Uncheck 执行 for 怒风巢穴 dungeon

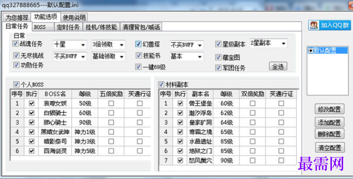[x=180, y=160]
